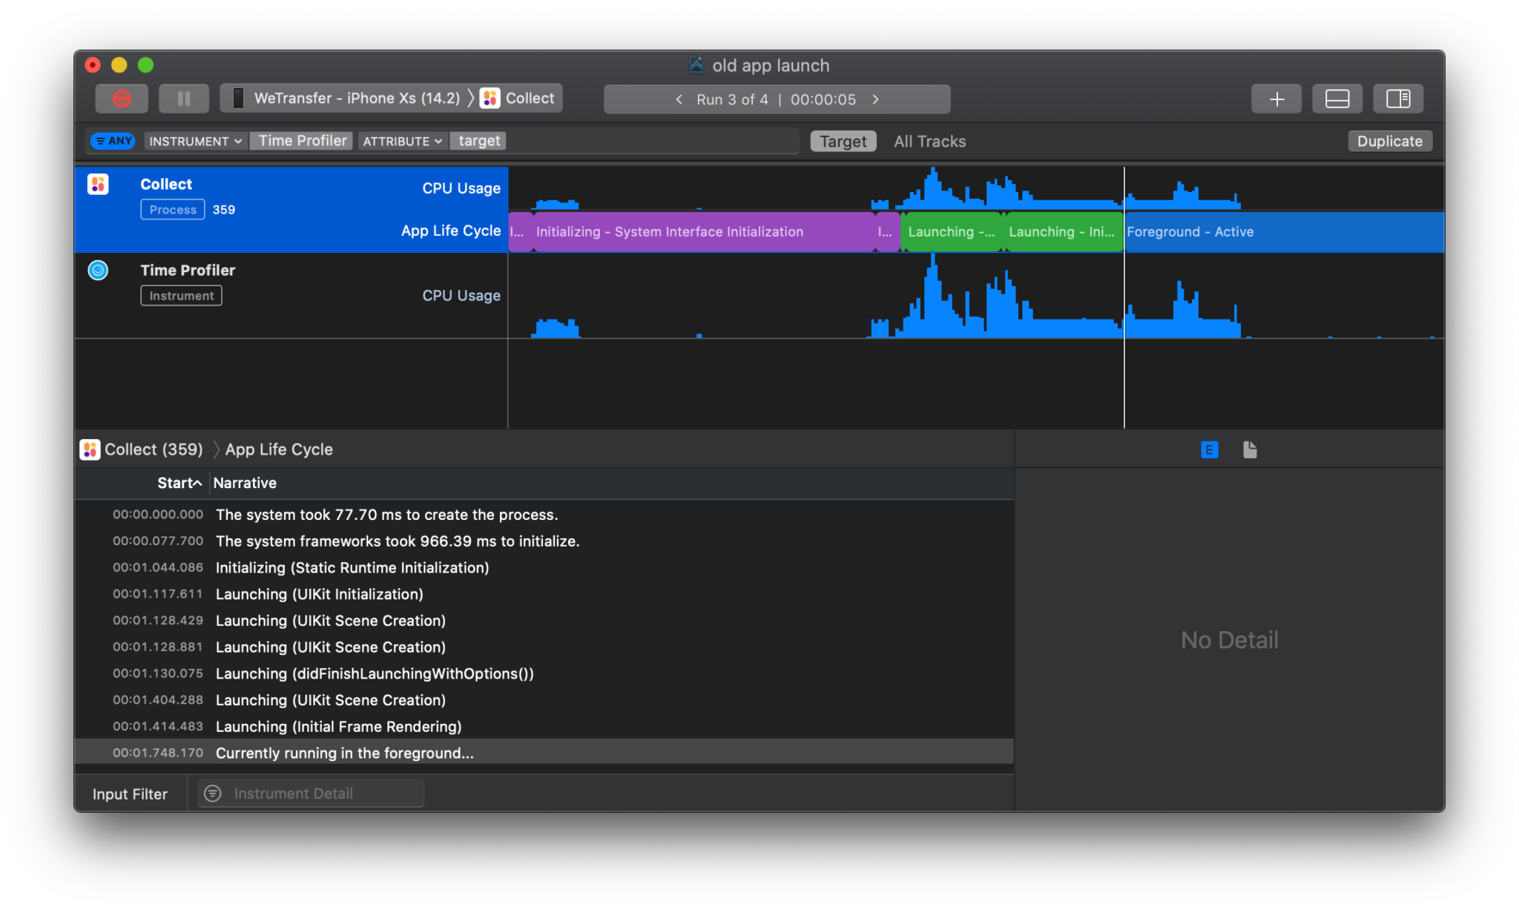Image resolution: width=1519 pixels, height=910 pixels.
Task: Click the Duplicate button
Action: [1390, 141]
